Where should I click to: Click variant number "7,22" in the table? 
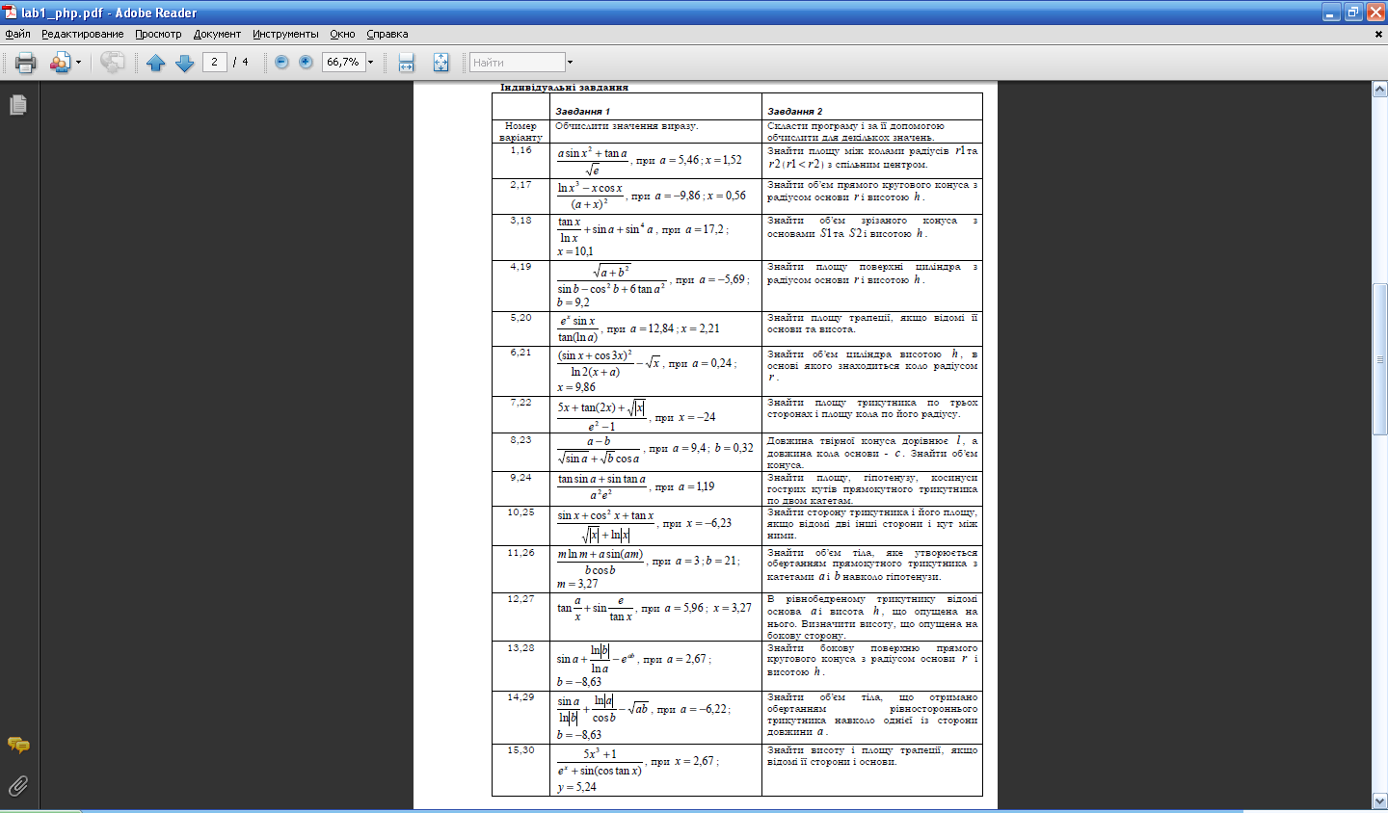pos(520,402)
